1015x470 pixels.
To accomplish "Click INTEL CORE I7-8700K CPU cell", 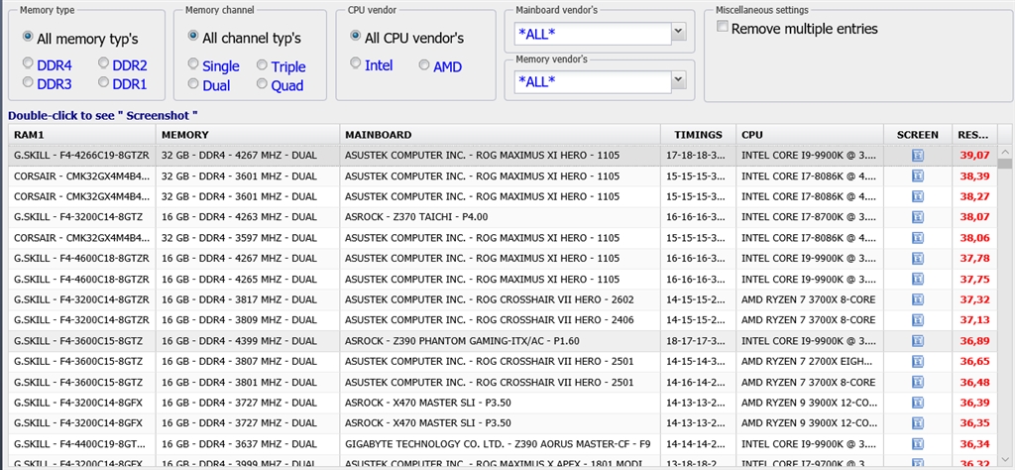I will (x=809, y=217).
